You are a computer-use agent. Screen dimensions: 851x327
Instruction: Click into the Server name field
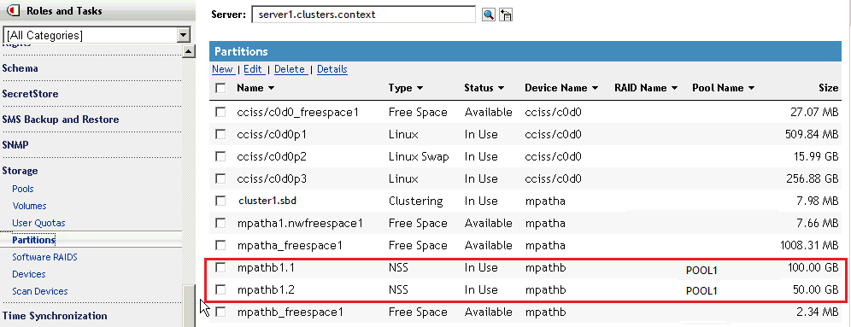click(x=364, y=15)
